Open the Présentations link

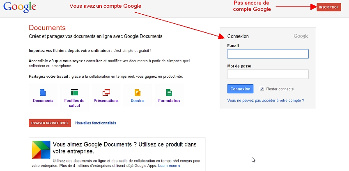pyautogui.click(x=106, y=101)
